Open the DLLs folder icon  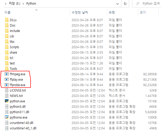pyautogui.click(x=7, y=20)
